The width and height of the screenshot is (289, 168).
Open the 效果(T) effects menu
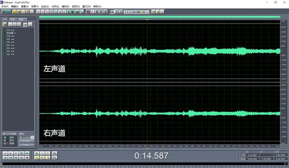(35, 6)
